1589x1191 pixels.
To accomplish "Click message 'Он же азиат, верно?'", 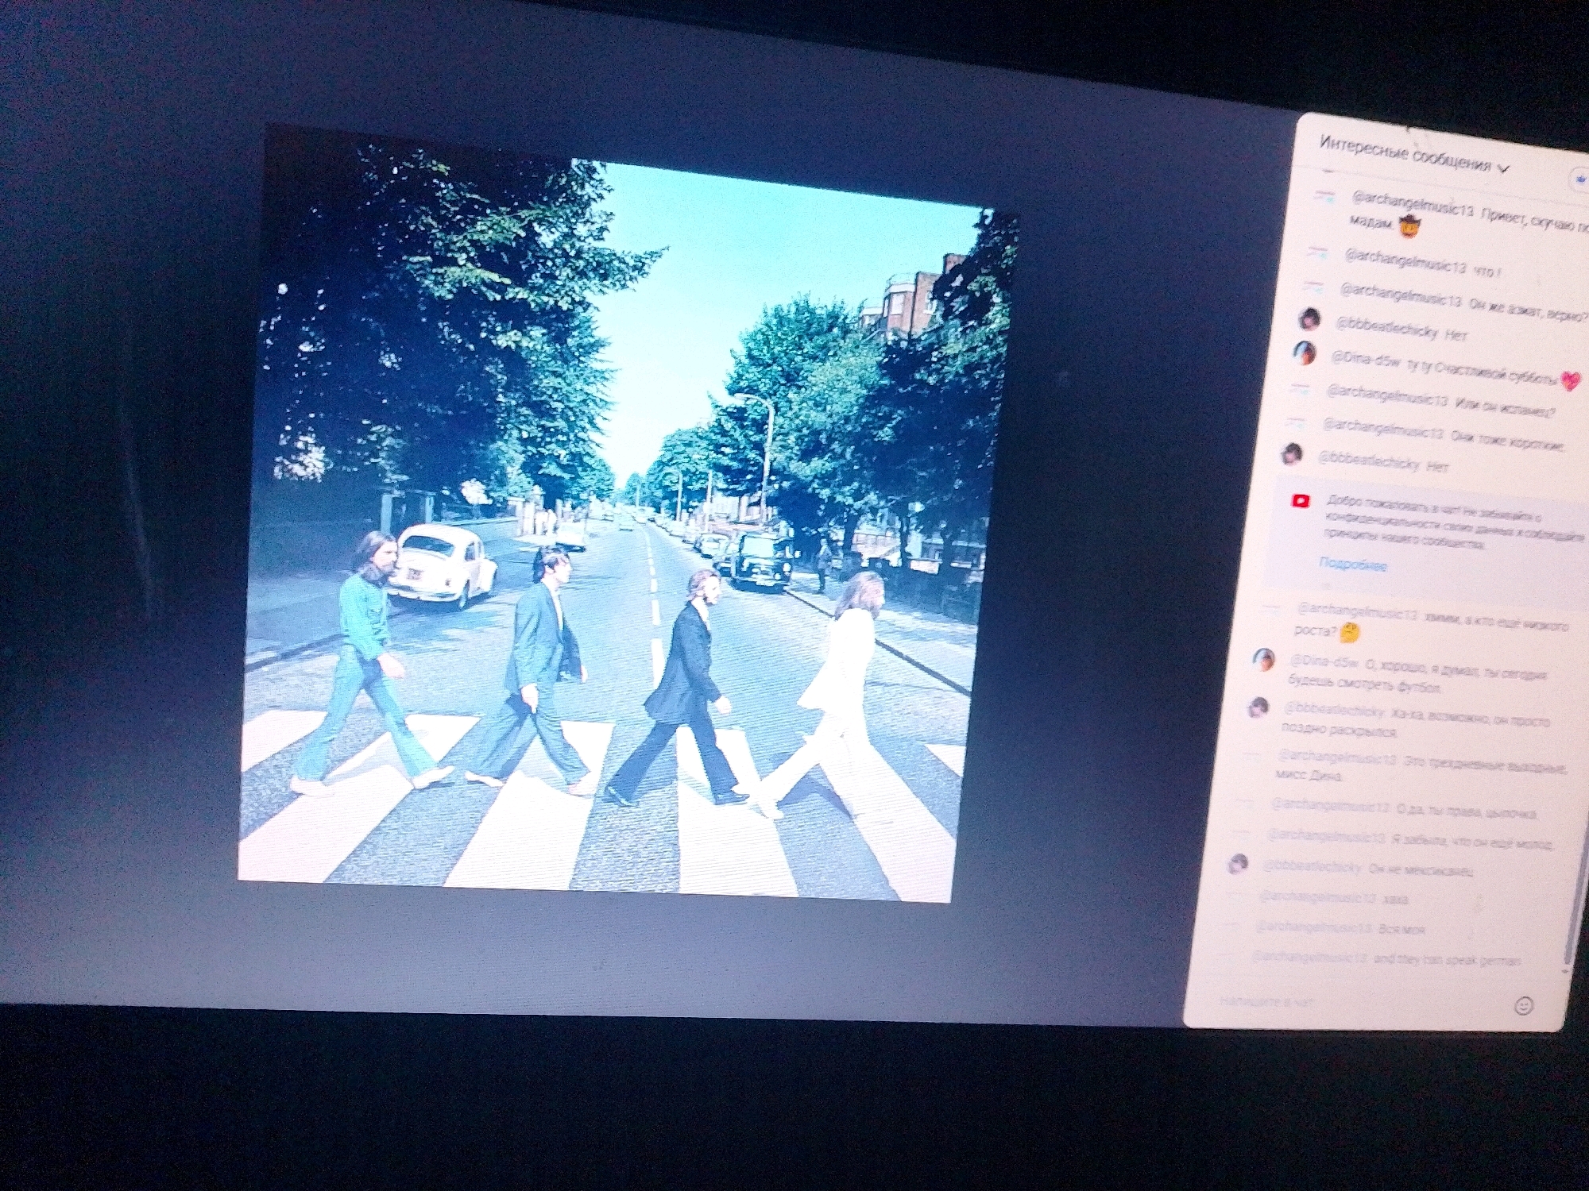I will pos(1526,310).
